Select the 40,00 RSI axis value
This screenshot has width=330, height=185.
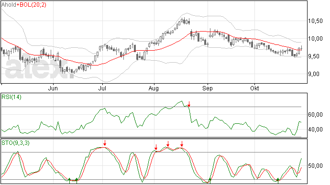click(315, 130)
